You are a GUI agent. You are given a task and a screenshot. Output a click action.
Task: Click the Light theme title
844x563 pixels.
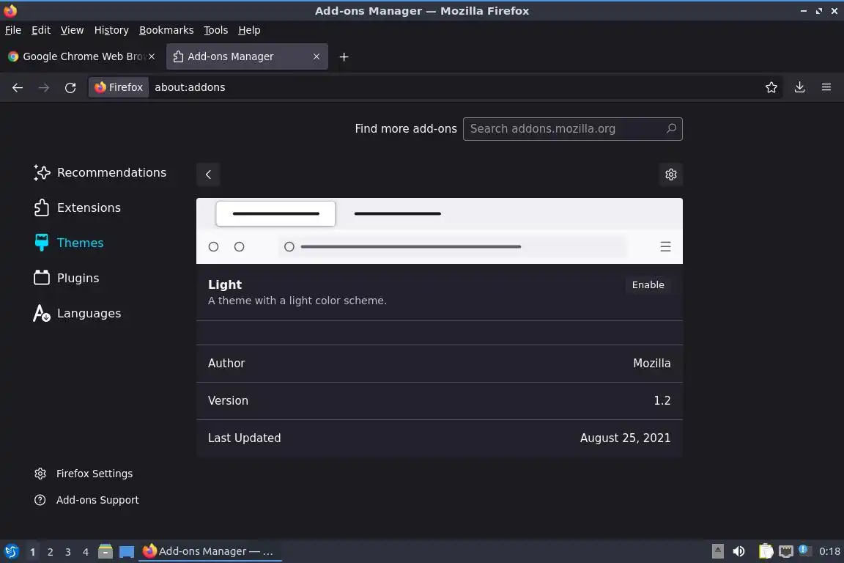(225, 285)
